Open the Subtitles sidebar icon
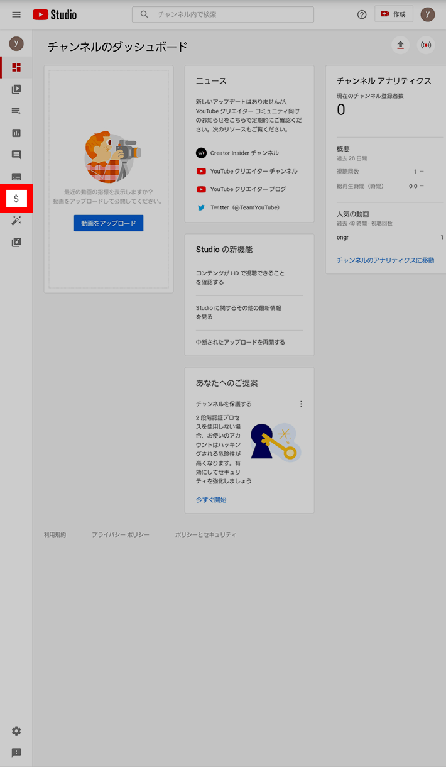The height and width of the screenshot is (767, 446). point(16,177)
